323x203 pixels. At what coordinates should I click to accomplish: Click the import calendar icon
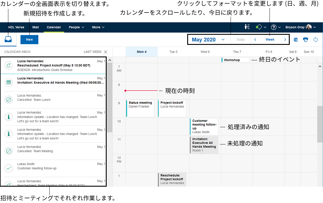[295, 40]
